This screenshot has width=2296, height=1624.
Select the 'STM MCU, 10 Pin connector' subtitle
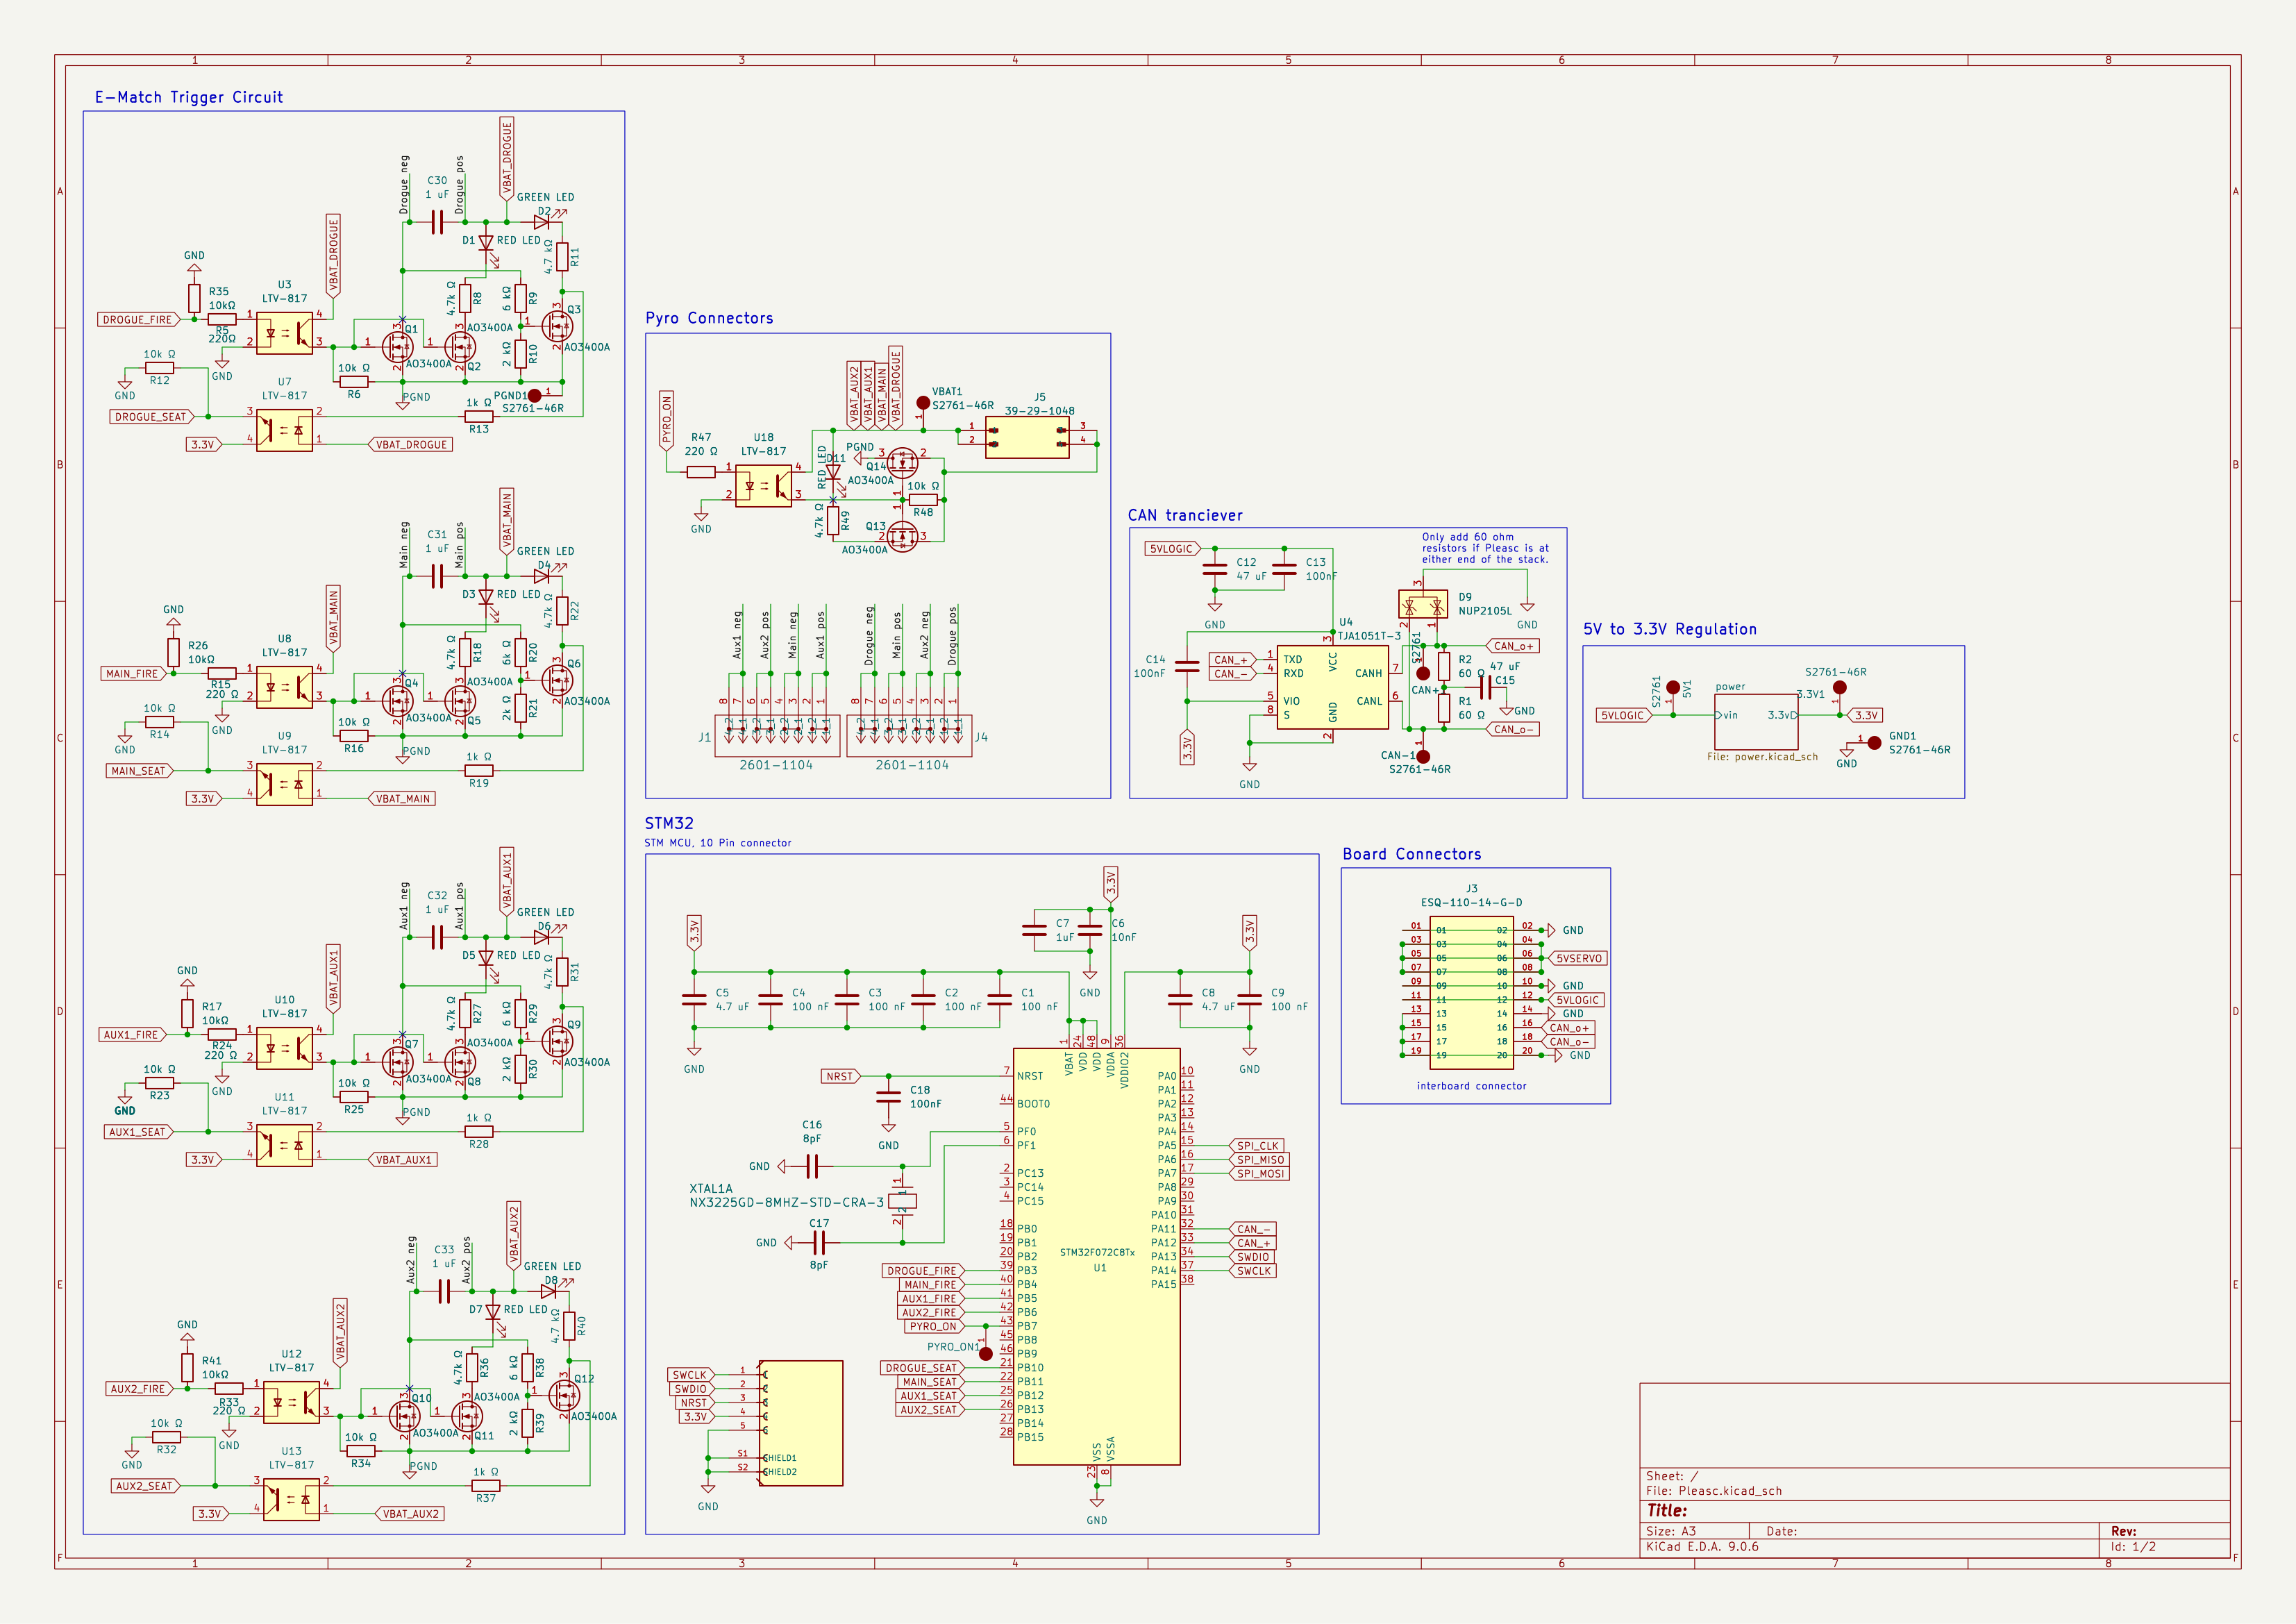pyautogui.click(x=718, y=843)
